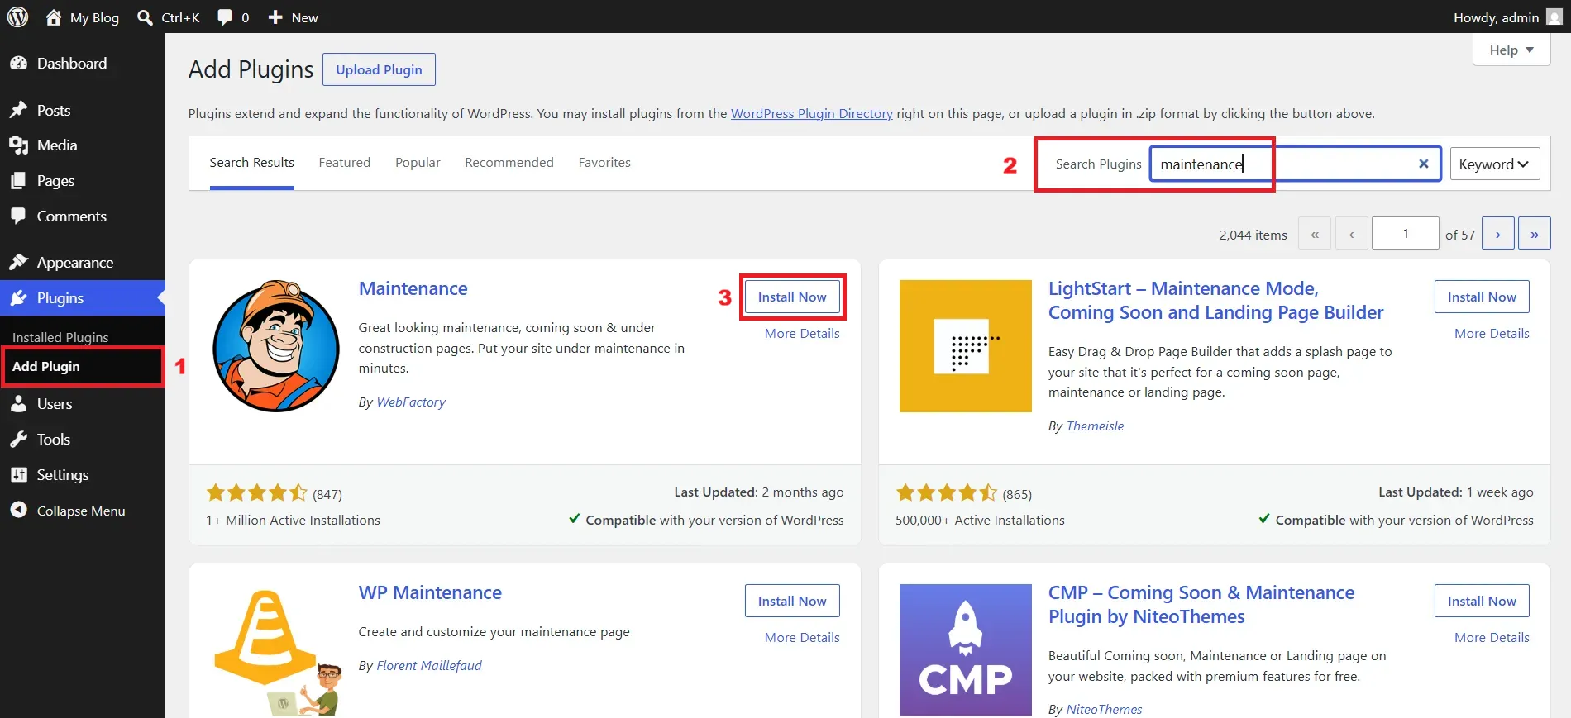
Task: Focus the Search Plugins input field
Action: (1296, 164)
